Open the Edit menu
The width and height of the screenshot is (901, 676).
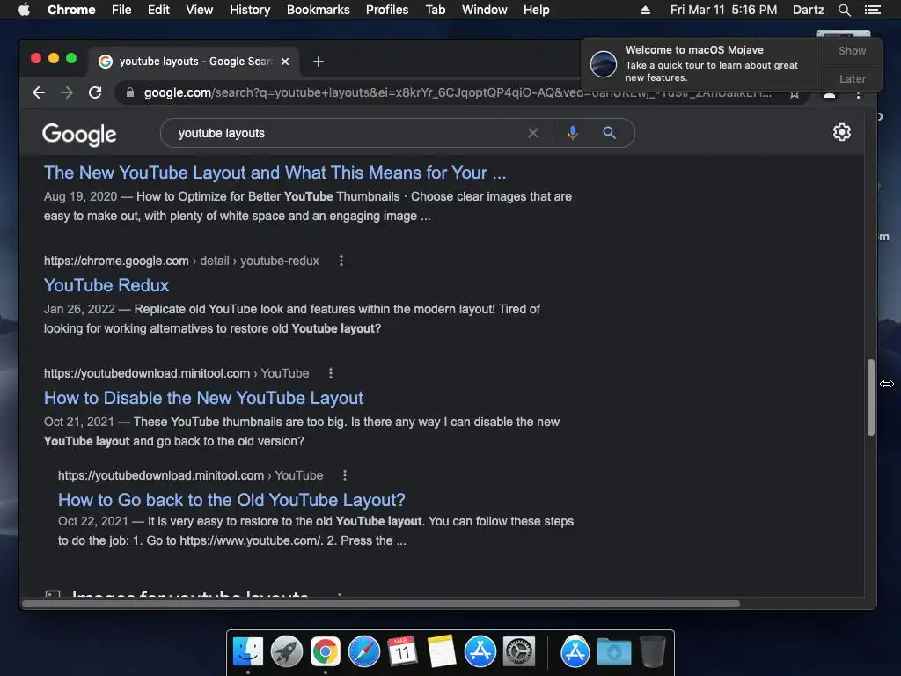click(x=158, y=10)
